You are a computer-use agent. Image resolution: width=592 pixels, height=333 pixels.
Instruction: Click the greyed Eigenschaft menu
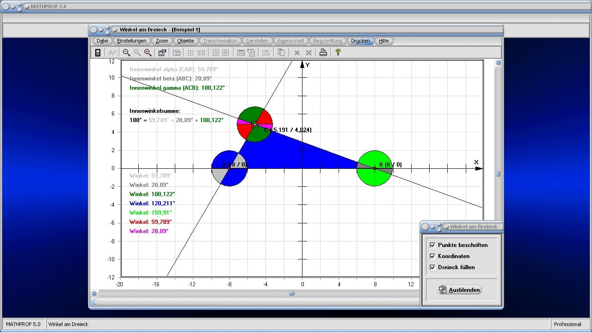[x=291, y=41]
